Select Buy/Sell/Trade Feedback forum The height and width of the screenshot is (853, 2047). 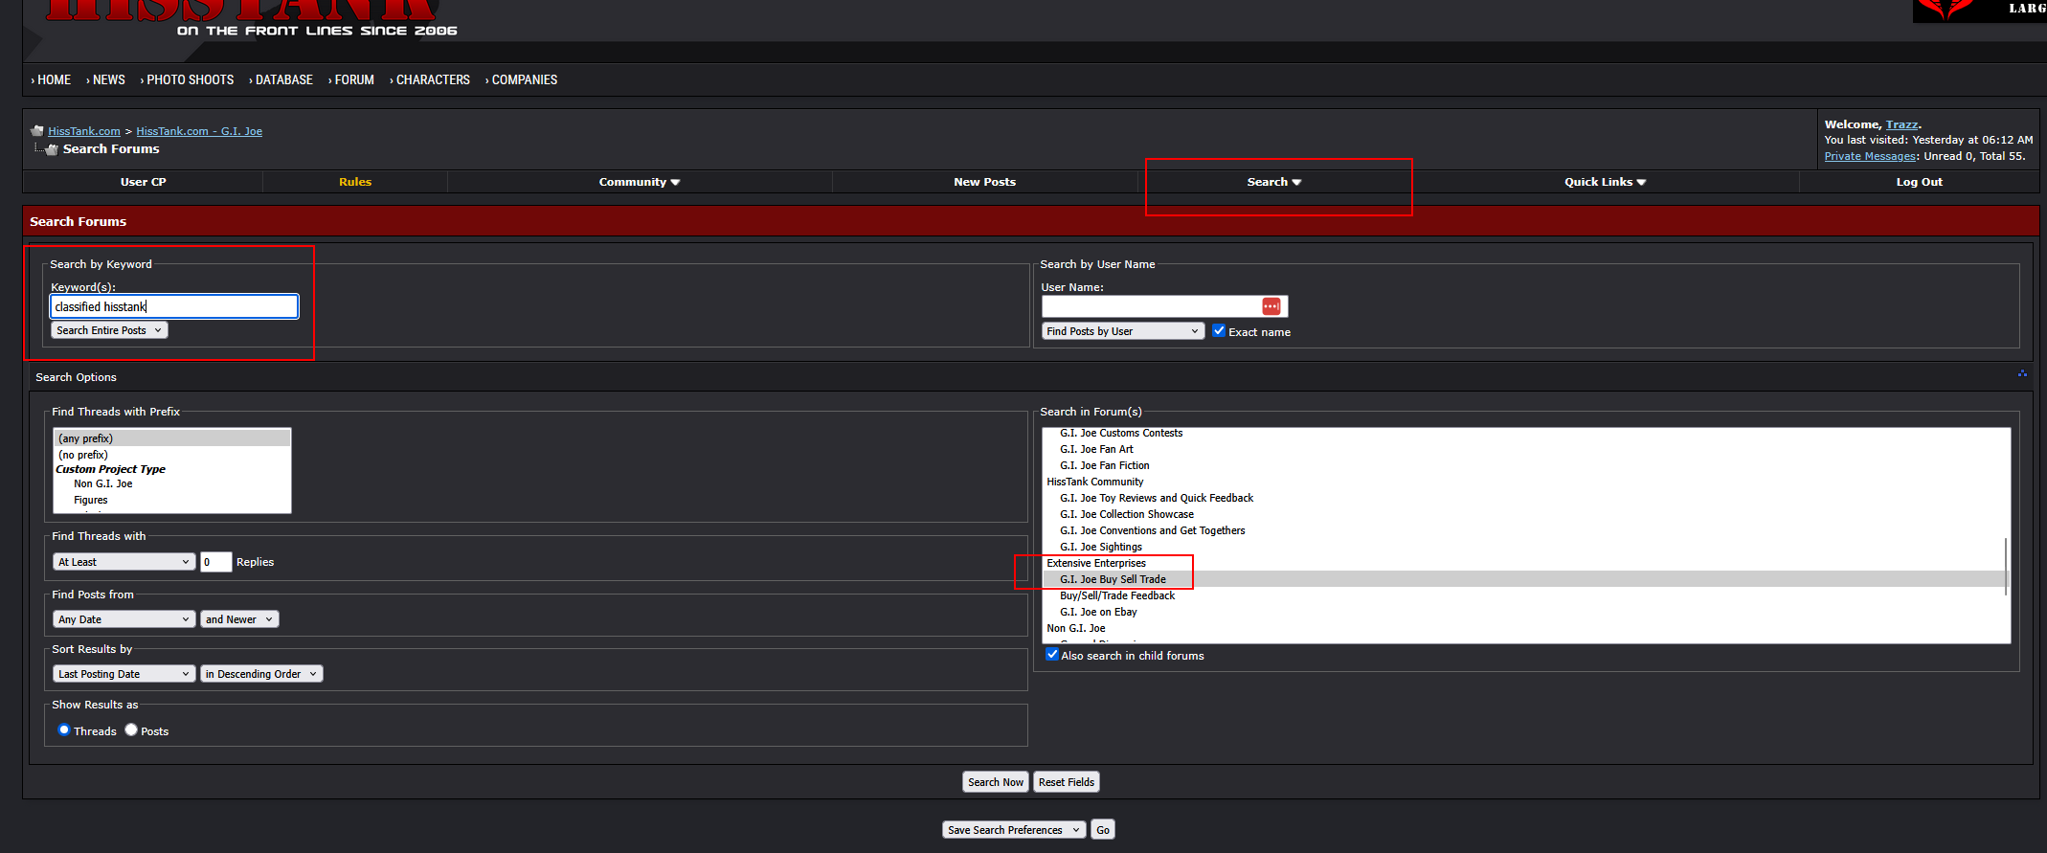click(x=1117, y=595)
